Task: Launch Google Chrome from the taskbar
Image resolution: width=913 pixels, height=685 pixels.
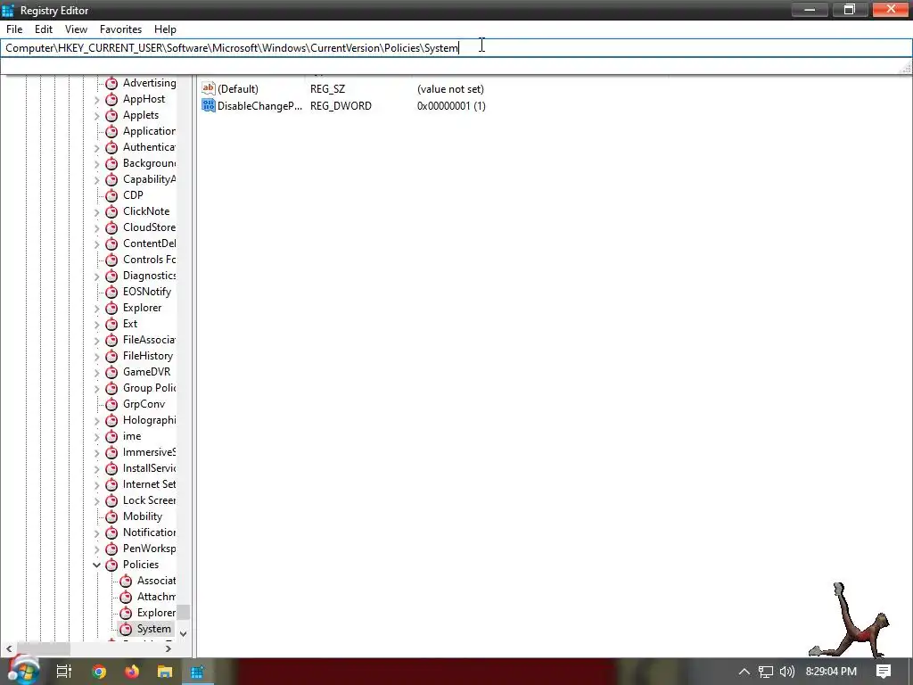Action: click(x=99, y=672)
